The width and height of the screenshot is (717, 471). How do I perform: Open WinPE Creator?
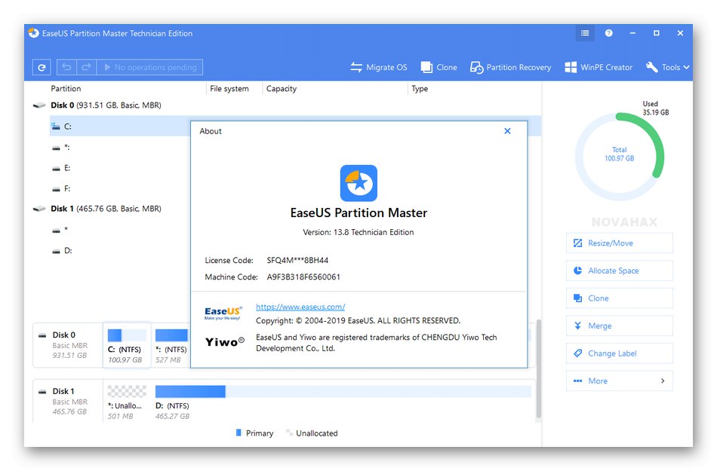(x=599, y=67)
